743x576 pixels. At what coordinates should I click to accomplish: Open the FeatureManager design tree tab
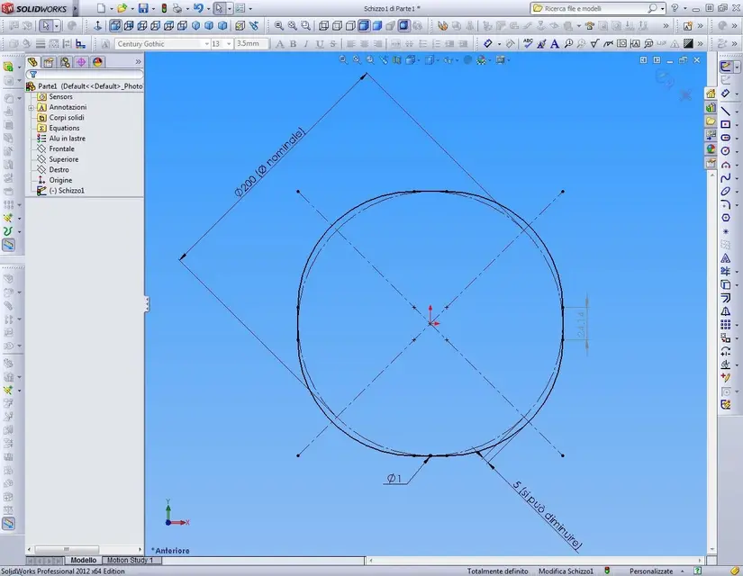[32, 62]
